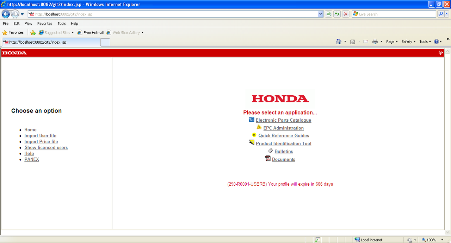Open the Tools menu in menu bar

pyautogui.click(x=62, y=24)
